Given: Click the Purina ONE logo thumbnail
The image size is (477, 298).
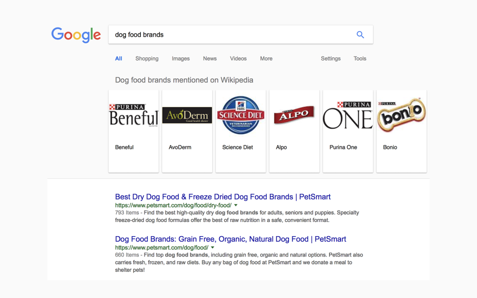Looking at the screenshot, I should [x=348, y=115].
